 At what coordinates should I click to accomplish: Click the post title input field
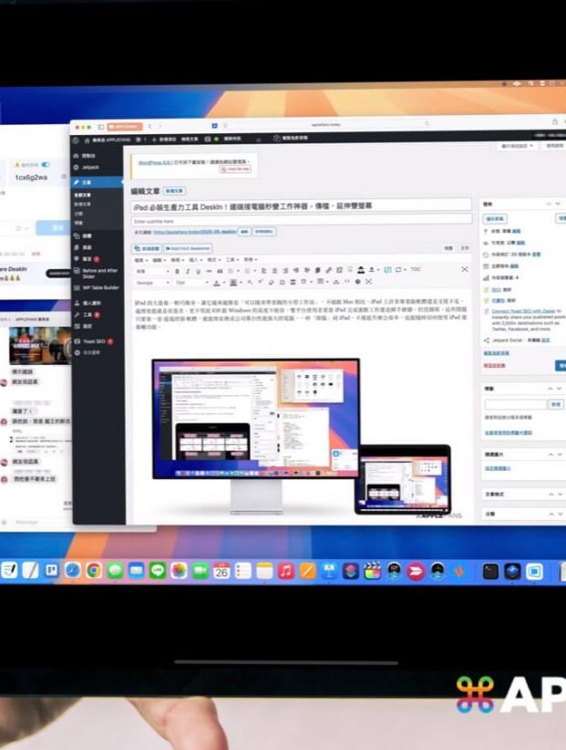301,206
